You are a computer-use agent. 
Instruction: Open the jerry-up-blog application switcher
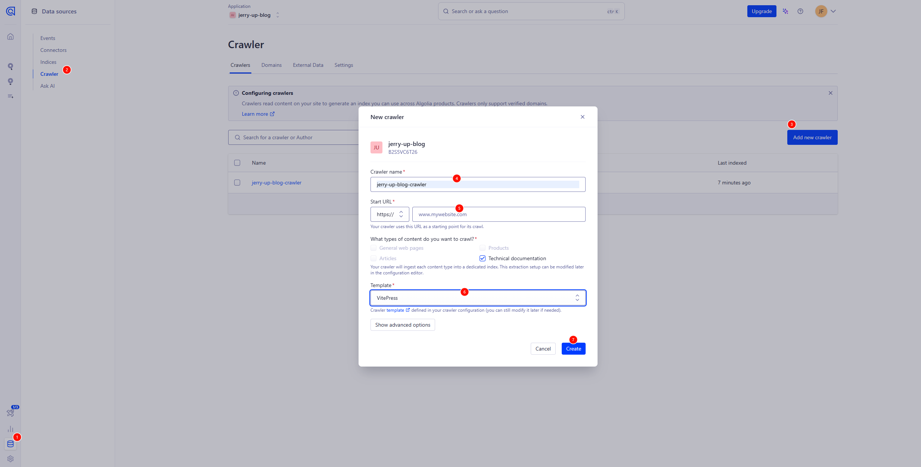click(x=254, y=15)
